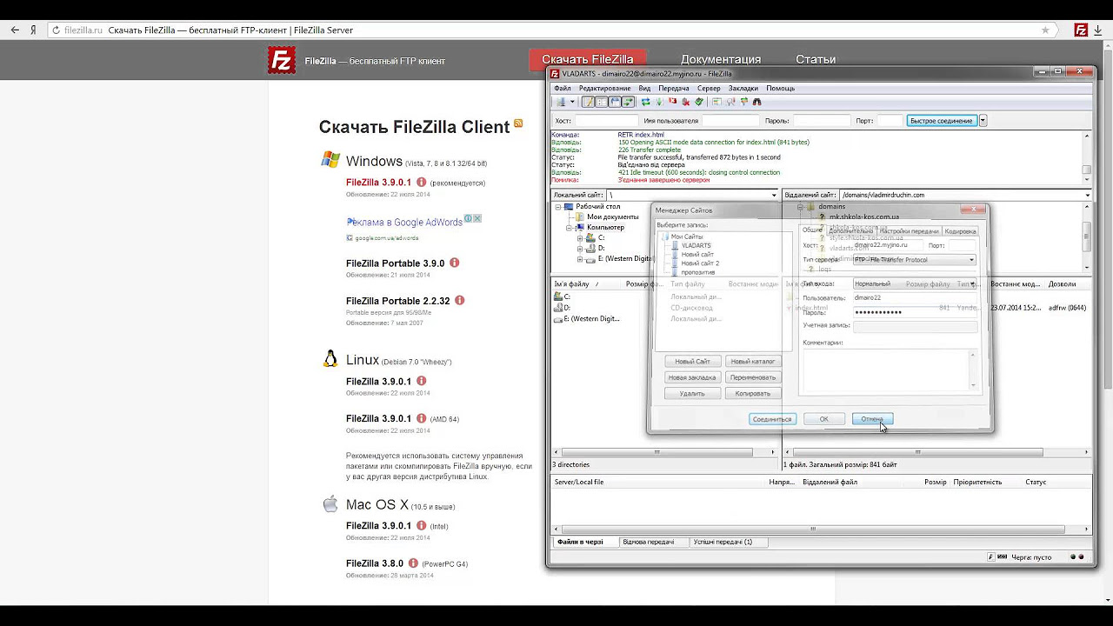Toggle transfer queue display toolbar icon
This screenshot has height=626, width=1113.
click(x=628, y=102)
